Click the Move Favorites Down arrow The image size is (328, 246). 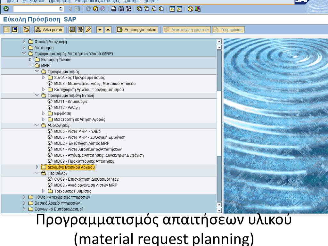[x=100, y=29]
